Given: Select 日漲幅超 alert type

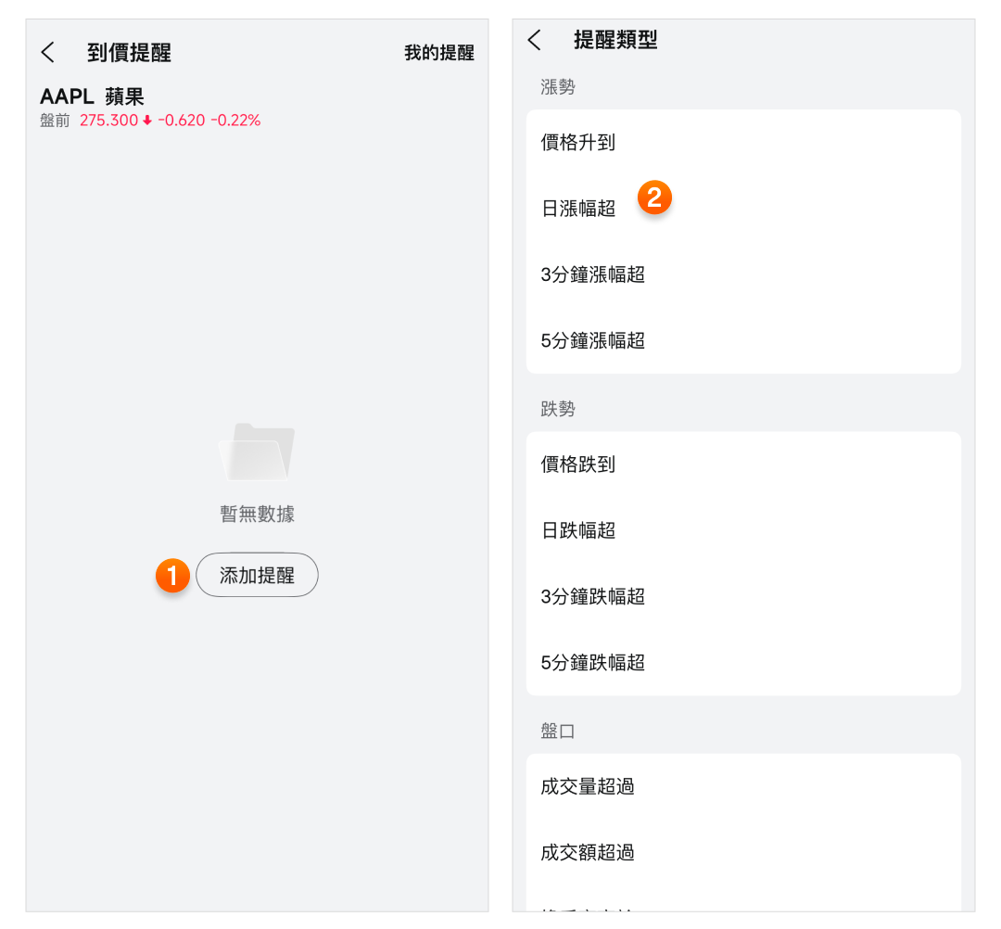Looking at the screenshot, I should coord(578,209).
